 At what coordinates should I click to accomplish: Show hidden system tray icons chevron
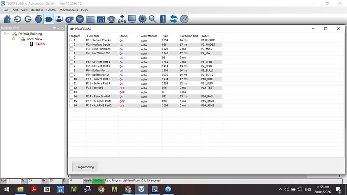pos(280,189)
